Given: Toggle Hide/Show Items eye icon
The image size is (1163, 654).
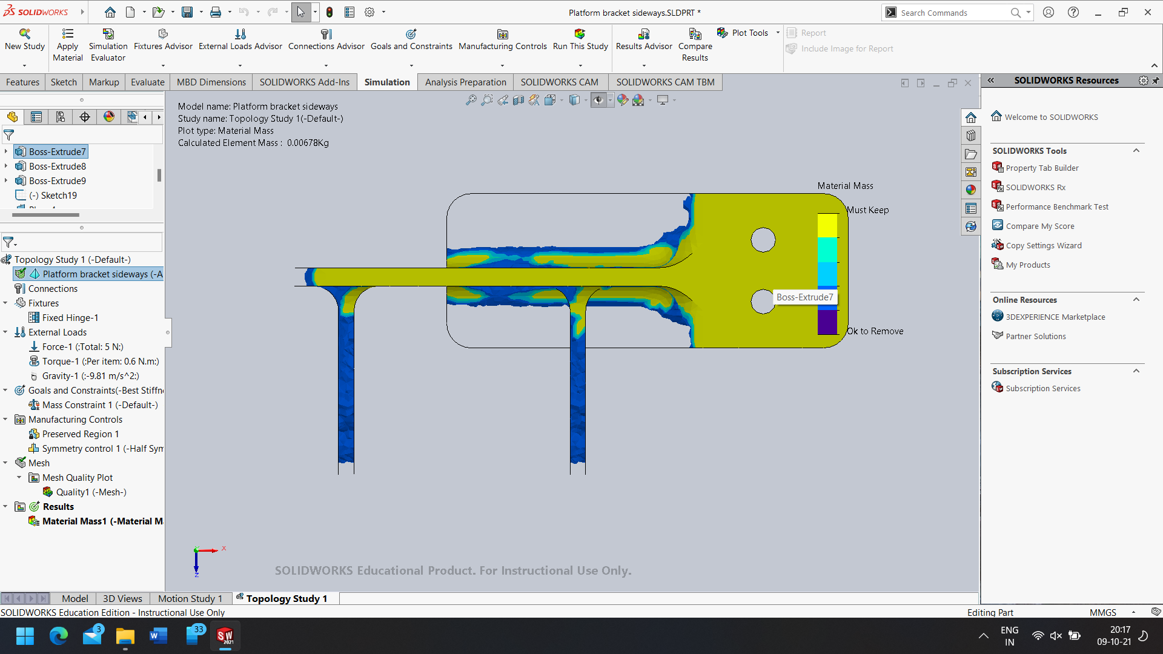Looking at the screenshot, I should point(598,100).
